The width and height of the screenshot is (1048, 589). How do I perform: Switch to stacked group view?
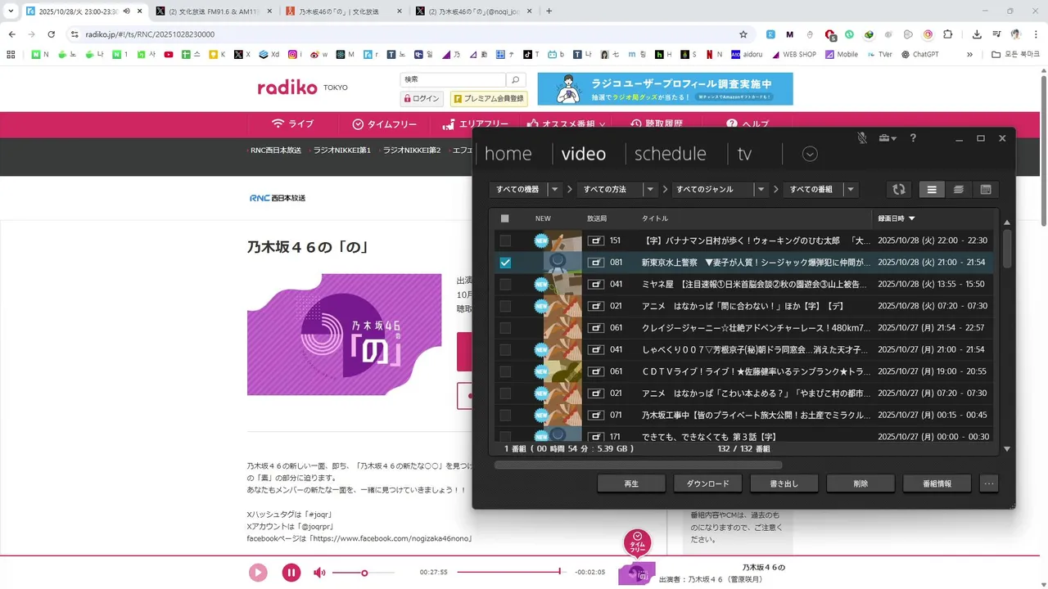coord(958,189)
